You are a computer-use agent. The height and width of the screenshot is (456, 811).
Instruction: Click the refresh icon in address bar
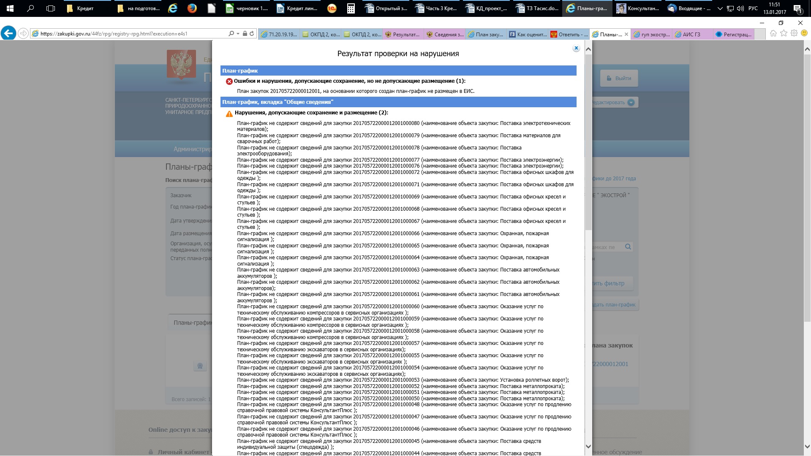[252, 34]
